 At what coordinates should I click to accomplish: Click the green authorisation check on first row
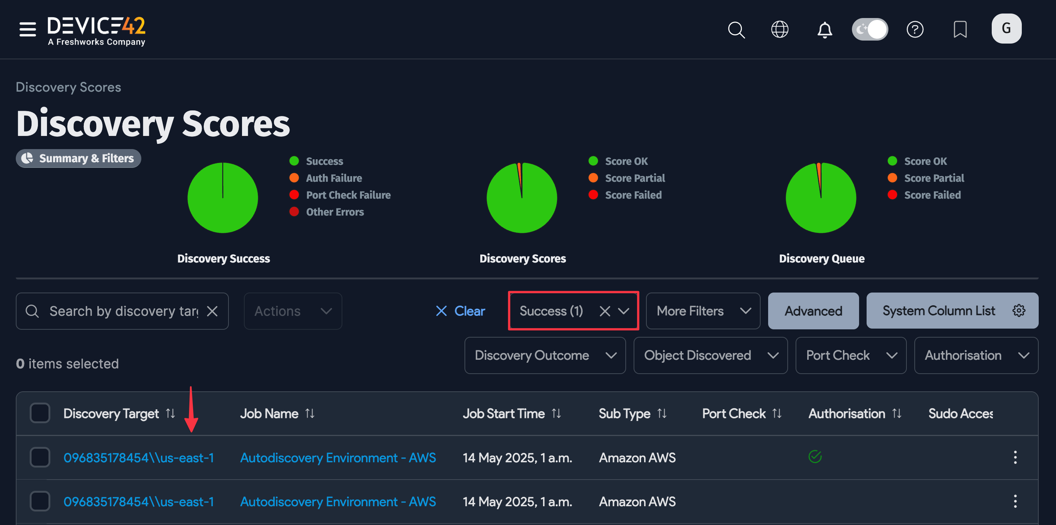pos(815,456)
